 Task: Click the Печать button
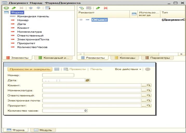[x=96, y=69]
